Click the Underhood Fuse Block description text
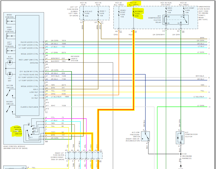Viewport: 216px width, 169px height. click(x=205, y=13)
